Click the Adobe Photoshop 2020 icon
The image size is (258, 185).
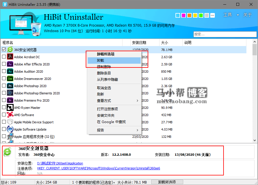click(x=10, y=86)
